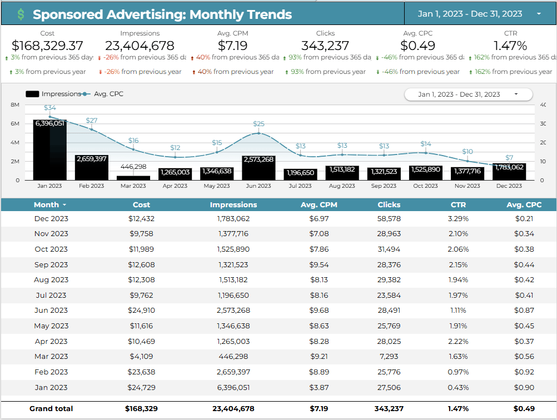
Task: Sort table by Impressions column header
Action: click(x=233, y=205)
